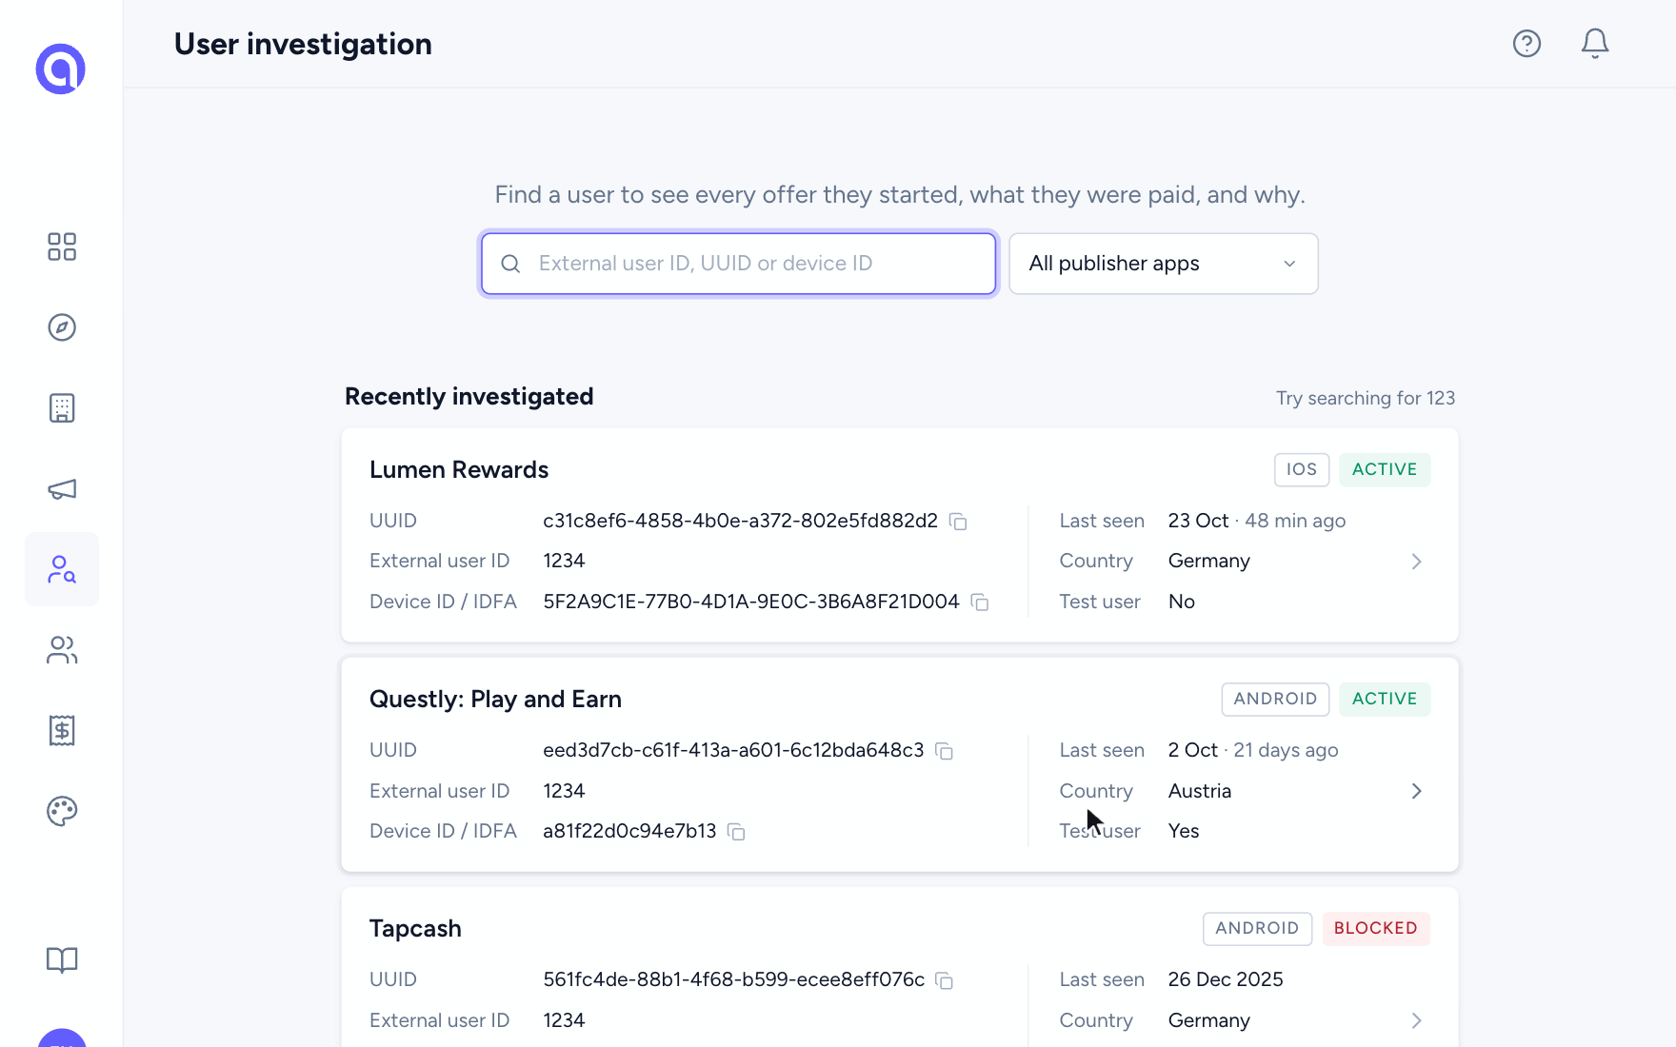Image resolution: width=1676 pixels, height=1047 pixels.
Task: Open the Lumen Rewards card title
Action: (x=459, y=469)
